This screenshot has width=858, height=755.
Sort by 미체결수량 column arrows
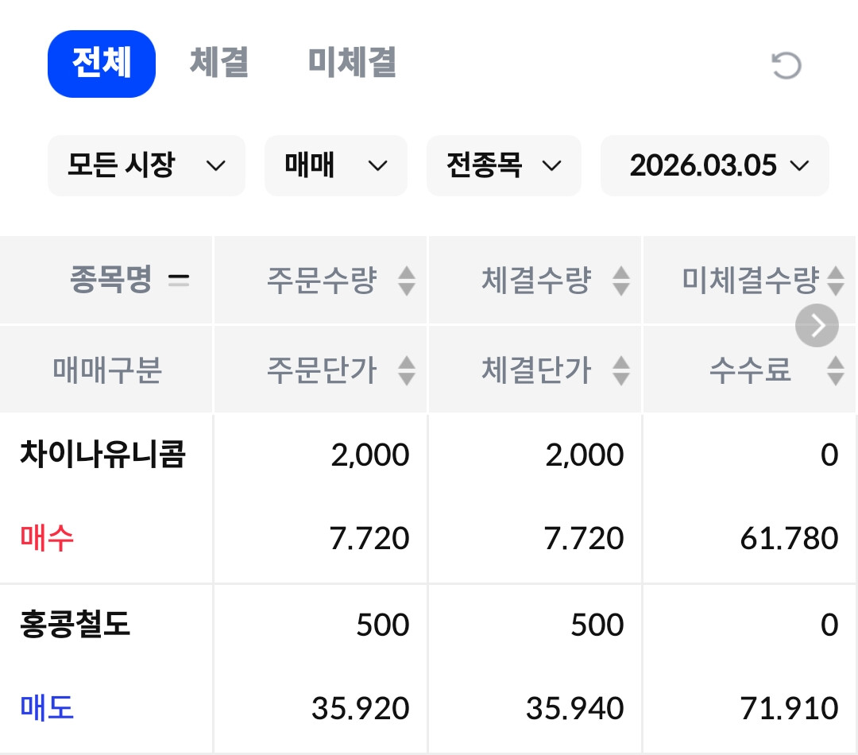click(x=835, y=281)
